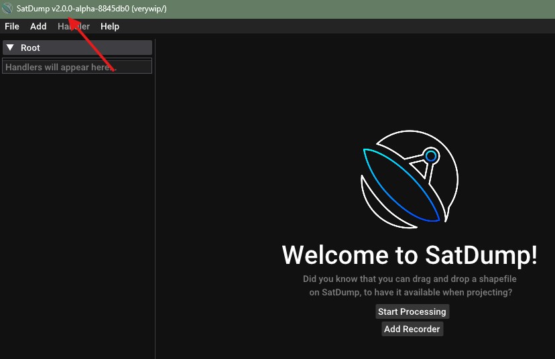
Task: Open the Handler menu
Action: click(x=74, y=26)
